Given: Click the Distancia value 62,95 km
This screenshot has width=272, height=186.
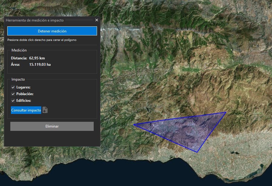Looking at the screenshot, I should point(37,58).
